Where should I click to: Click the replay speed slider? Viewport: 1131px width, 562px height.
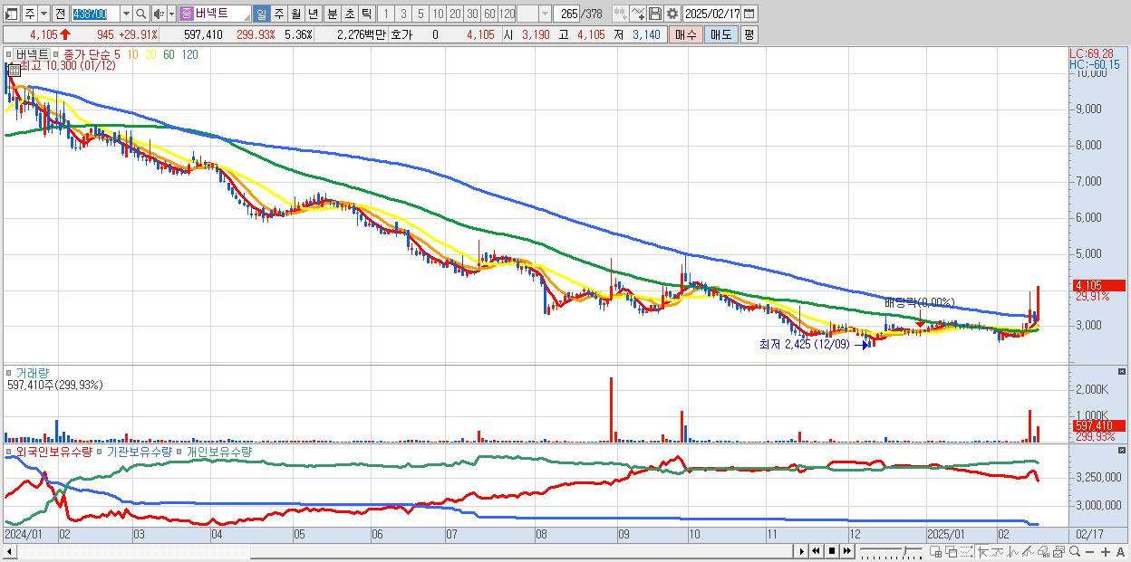[892, 551]
